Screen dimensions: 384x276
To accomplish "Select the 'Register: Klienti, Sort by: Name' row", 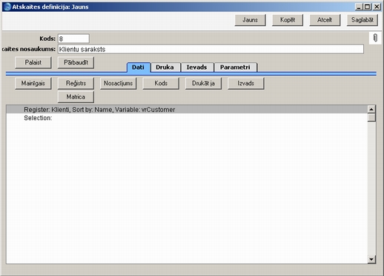I will (x=187, y=110).
